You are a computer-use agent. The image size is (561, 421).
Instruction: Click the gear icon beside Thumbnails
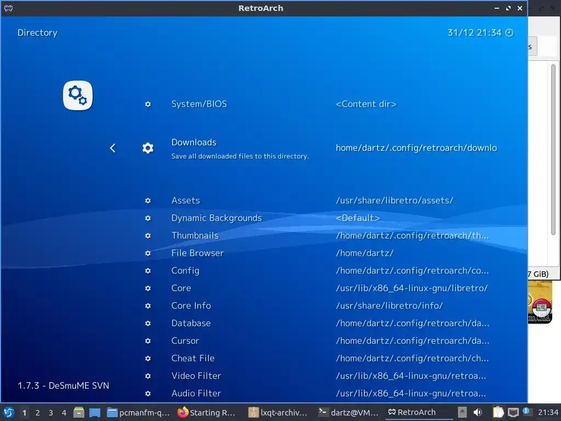pyautogui.click(x=148, y=236)
